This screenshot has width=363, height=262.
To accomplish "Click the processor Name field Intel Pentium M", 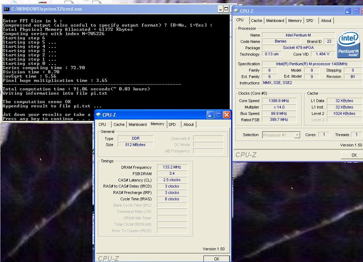I will (x=298, y=35).
